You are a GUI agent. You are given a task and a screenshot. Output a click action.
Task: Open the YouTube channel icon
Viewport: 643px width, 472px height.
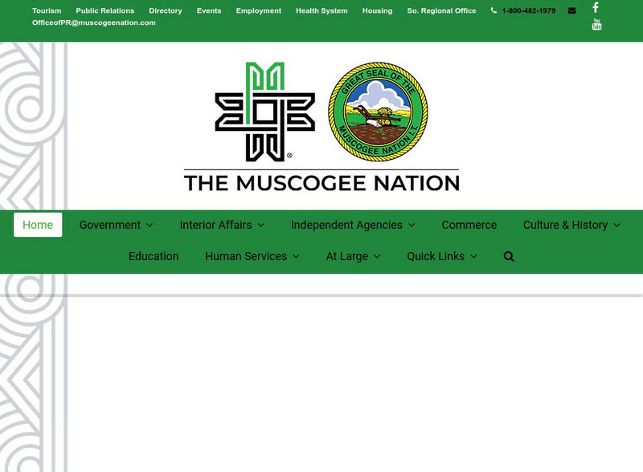click(x=596, y=24)
